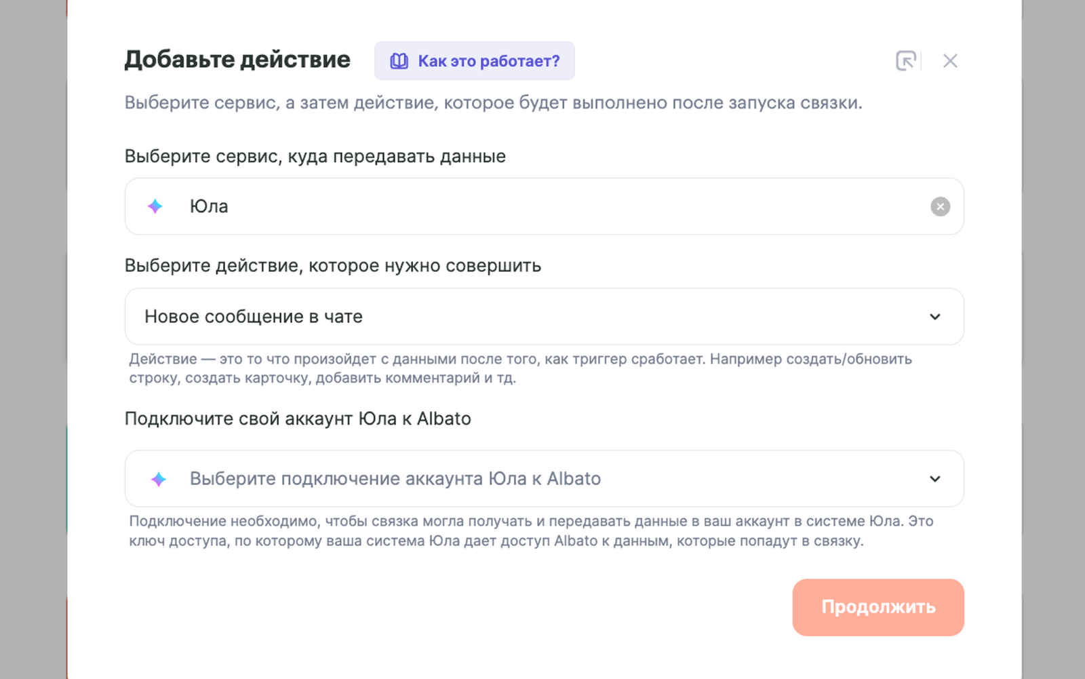The height and width of the screenshot is (679, 1085).
Task: Close the "Добавьте действие" dialog
Action: coord(950,61)
